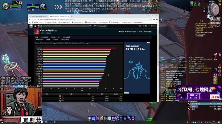
Task: Open the browser profile avatar icon
Action: (x=154, y=19)
